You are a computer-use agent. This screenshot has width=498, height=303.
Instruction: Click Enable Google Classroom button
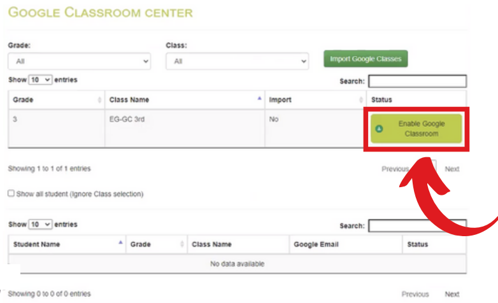point(416,129)
